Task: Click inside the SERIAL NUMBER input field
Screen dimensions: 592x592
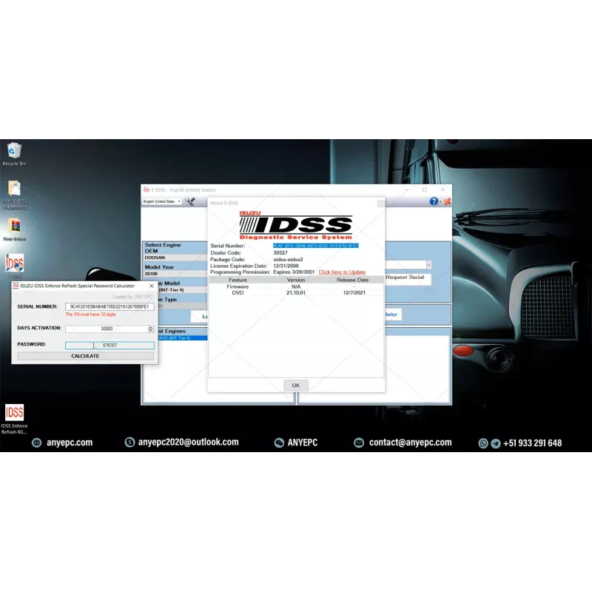Action: (110, 306)
